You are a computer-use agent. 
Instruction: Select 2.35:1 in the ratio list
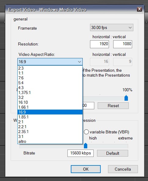coord(50,132)
